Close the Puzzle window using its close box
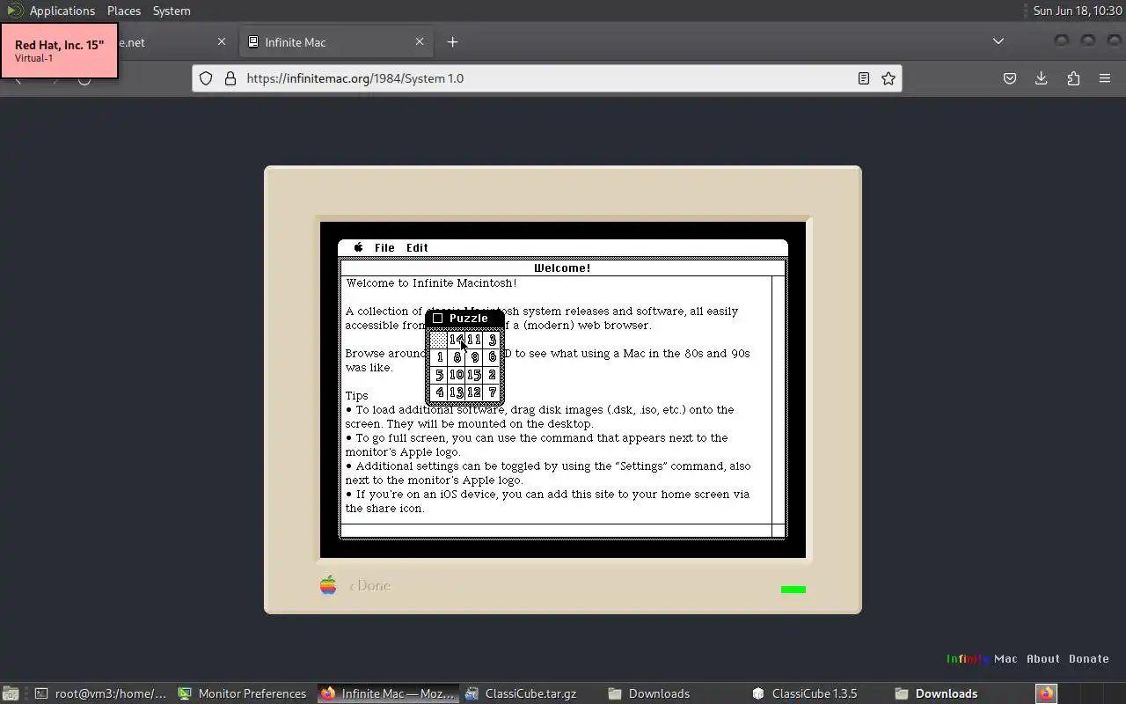Viewport: 1126px width, 704px height. coord(438,319)
